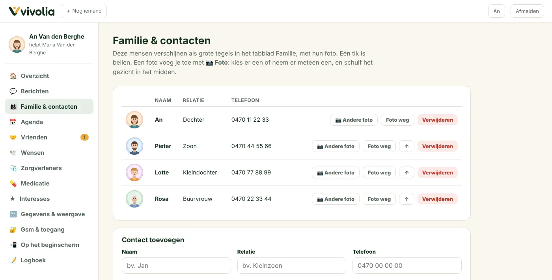The width and height of the screenshot is (552, 280).
Task: Click Pieter's contact photo
Action: pos(134,146)
